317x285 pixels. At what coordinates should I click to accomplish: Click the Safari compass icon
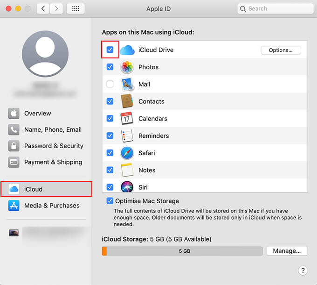(x=127, y=153)
